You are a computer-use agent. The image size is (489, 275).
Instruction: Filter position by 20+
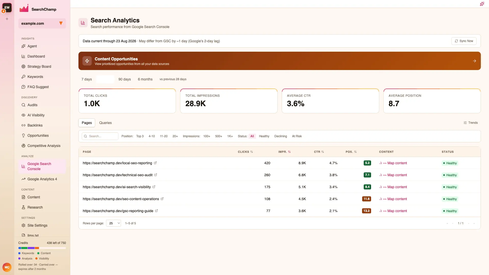(x=175, y=136)
